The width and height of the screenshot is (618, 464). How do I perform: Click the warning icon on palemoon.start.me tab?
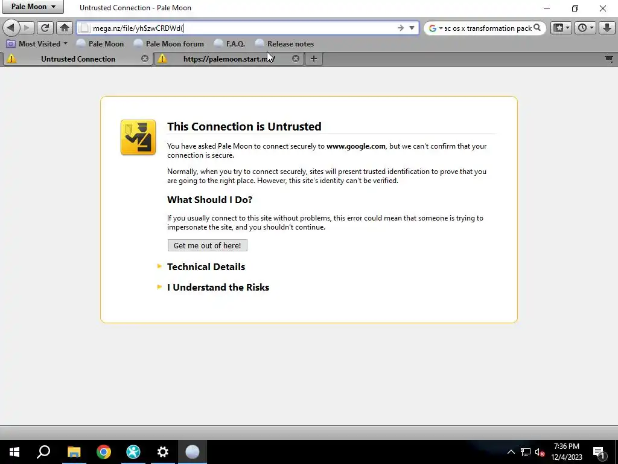point(162,59)
